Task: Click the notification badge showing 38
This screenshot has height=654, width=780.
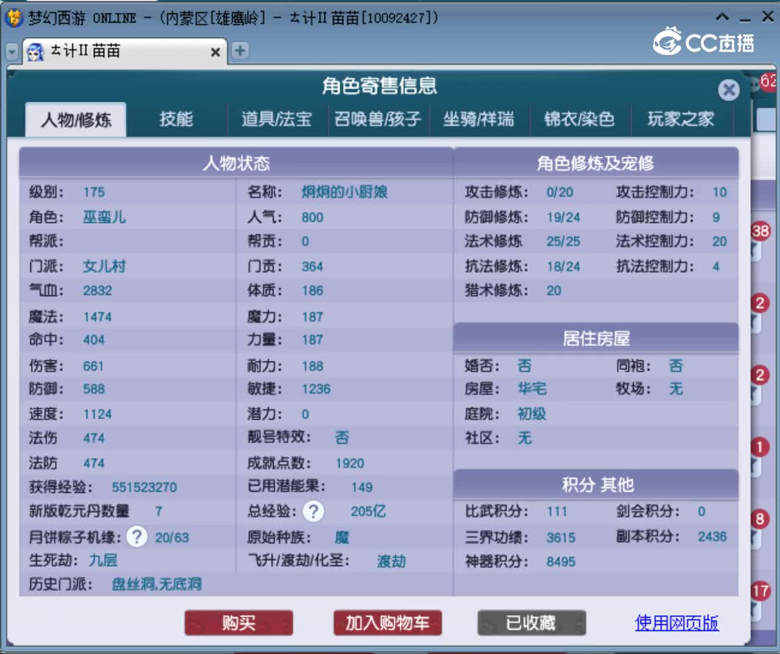Action: [x=759, y=232]
